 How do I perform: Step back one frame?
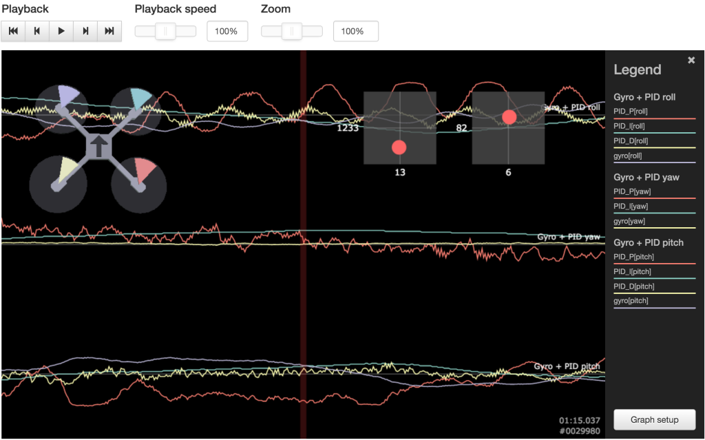37,30
